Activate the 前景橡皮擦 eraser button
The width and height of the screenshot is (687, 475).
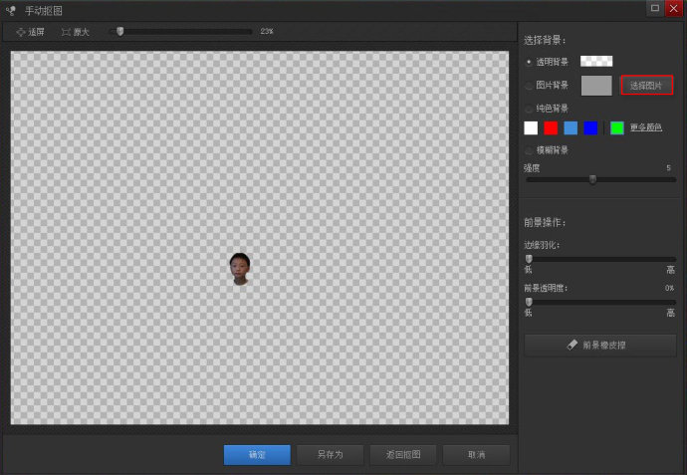[x=599, y=346]
